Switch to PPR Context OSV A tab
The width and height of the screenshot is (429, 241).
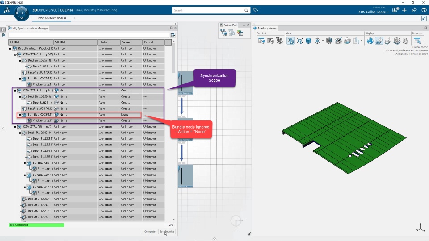tap(52, 18)
